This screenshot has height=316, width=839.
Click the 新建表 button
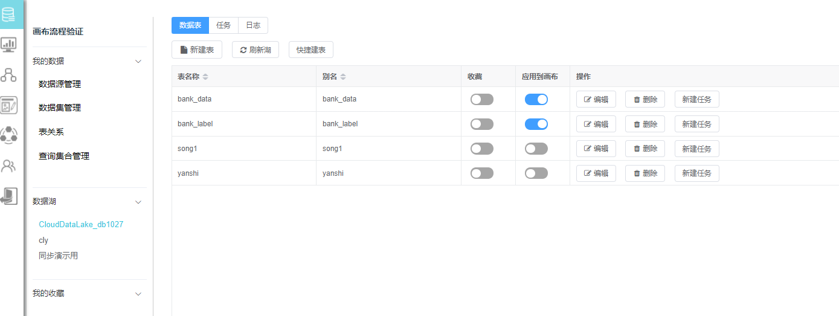(x=197, y=50)
